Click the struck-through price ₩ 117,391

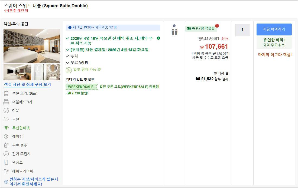(209, 39)
